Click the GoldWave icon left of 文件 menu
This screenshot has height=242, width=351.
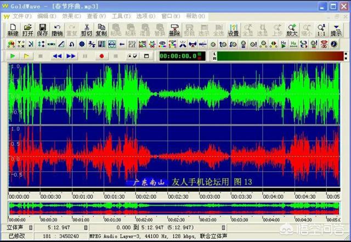[x=7, y=16]
